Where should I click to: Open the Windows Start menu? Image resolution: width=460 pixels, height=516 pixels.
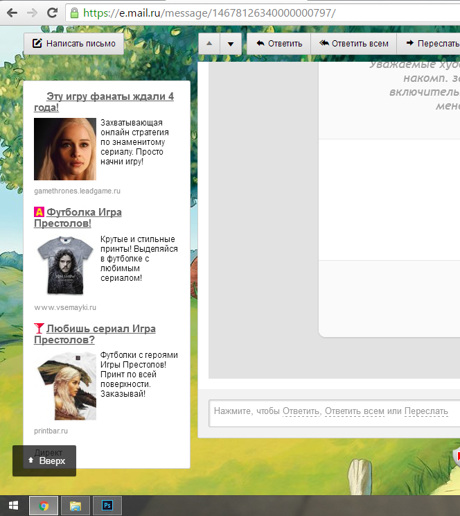pyautogui.click(x=13, y=506)
